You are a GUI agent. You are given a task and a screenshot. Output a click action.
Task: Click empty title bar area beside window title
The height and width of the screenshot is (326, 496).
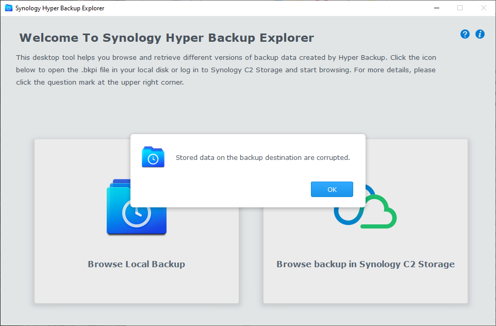[258, 8]
